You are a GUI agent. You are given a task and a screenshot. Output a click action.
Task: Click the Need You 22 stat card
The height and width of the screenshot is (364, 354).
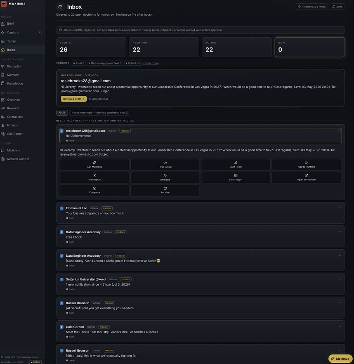164,47
